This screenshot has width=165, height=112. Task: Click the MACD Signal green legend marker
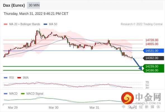[x=23, y=94]
